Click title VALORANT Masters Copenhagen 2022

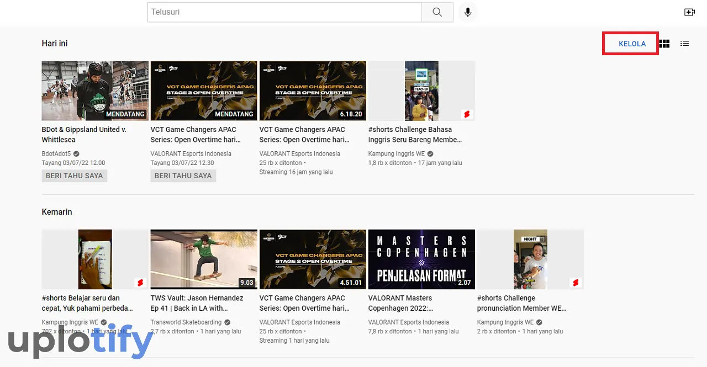point(401,303)
